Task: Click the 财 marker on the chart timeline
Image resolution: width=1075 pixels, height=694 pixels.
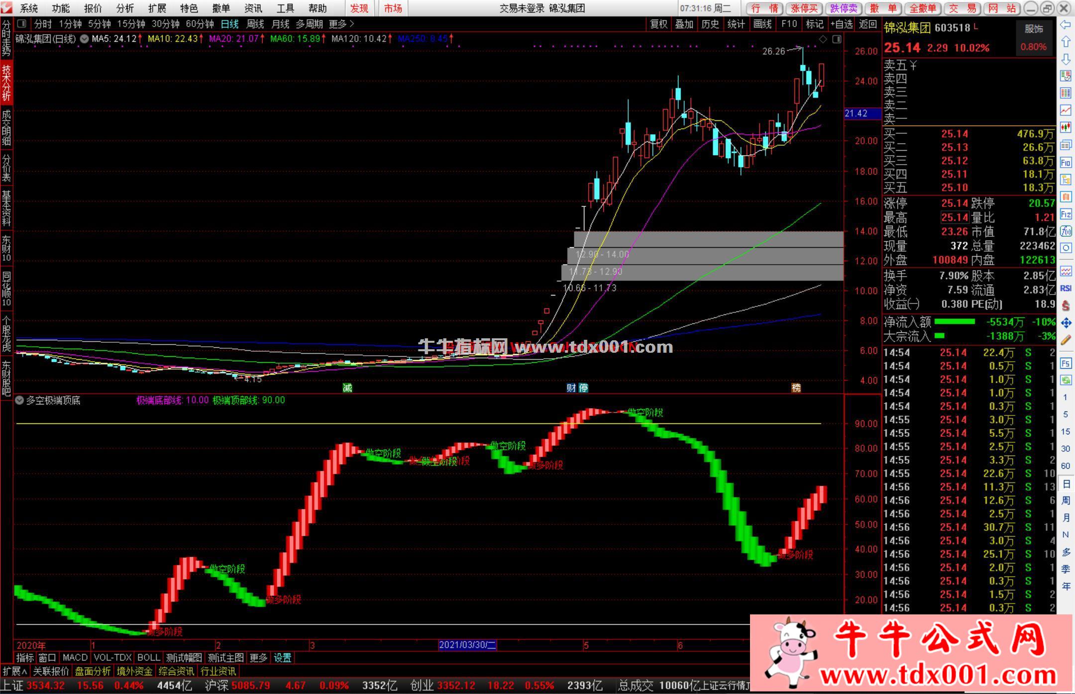Action: click(571, 388)
